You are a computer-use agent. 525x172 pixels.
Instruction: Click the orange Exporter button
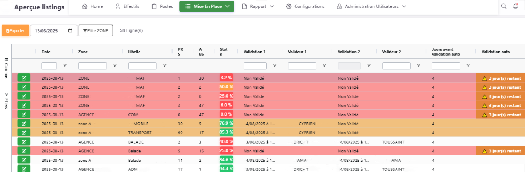click(x=15, y=31)
